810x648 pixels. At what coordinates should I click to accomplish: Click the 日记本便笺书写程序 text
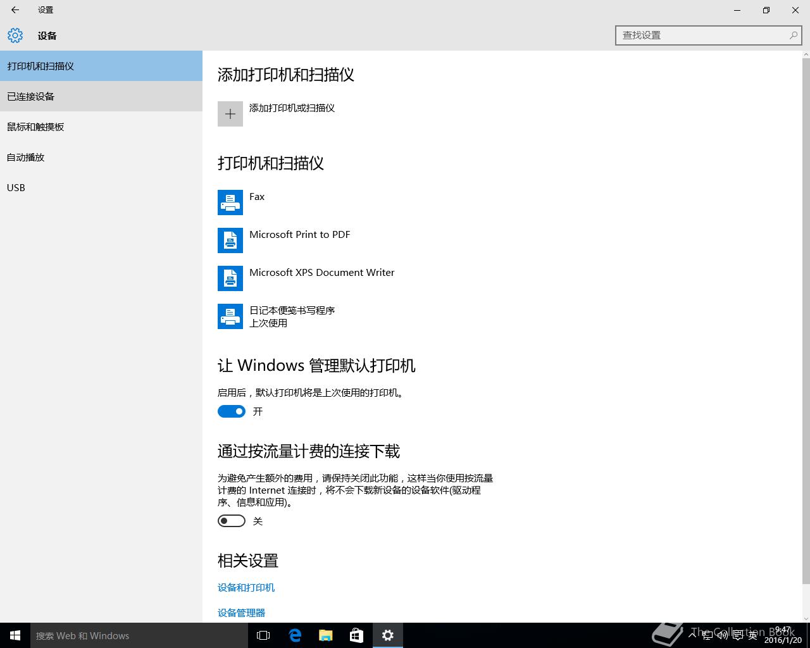pos(292,311)
